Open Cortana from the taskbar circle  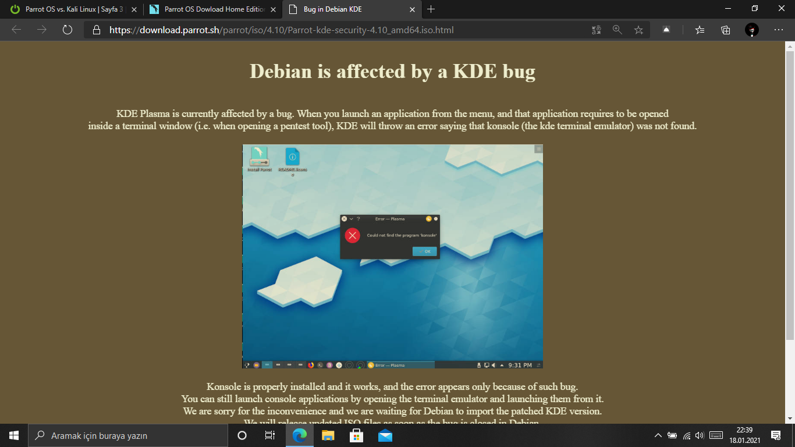click(242, 435)
